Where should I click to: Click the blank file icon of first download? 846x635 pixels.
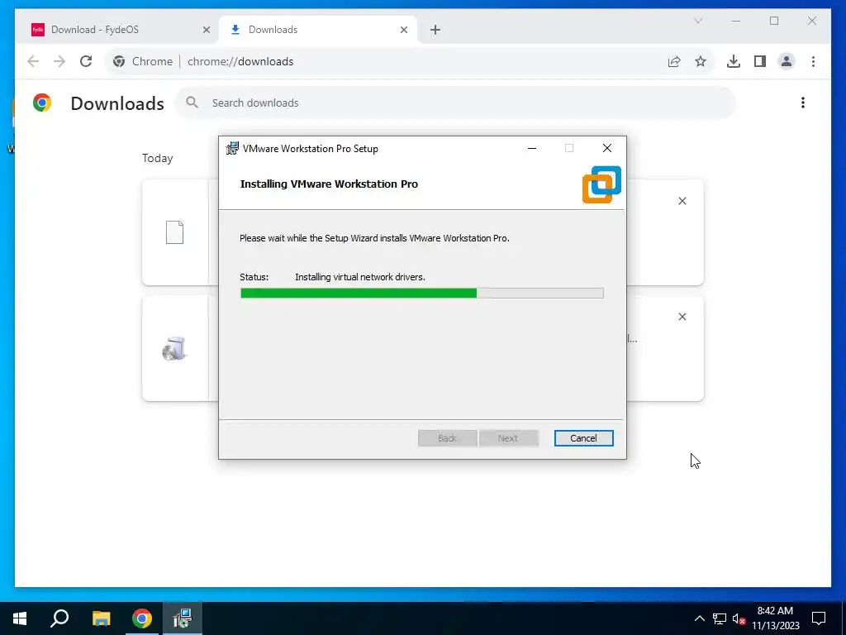click(174, 232)
